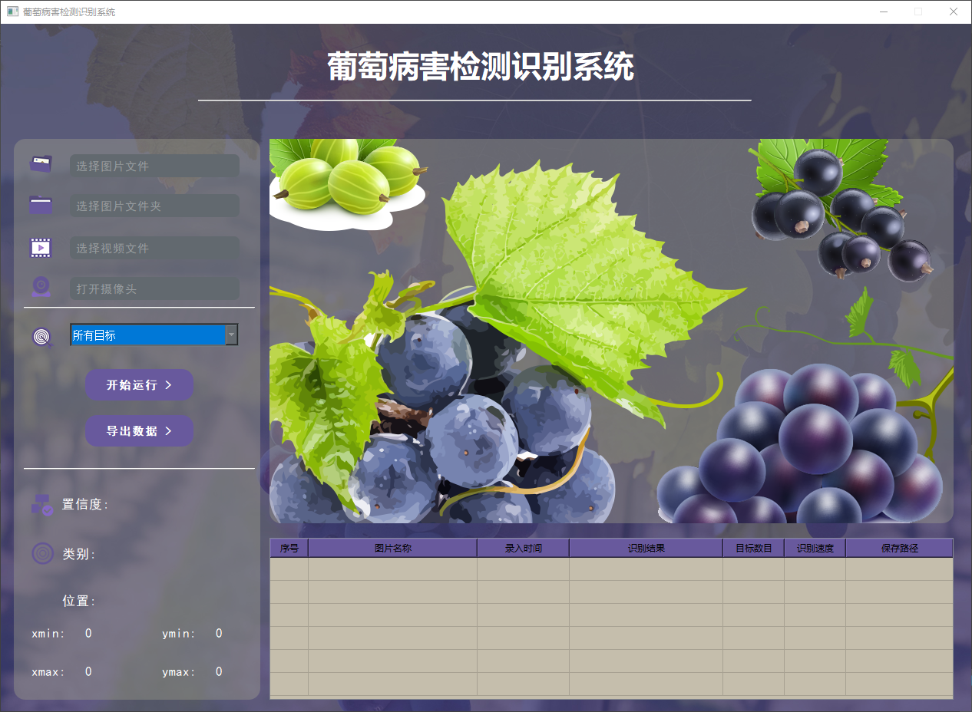972x712 pixels.
Task: Click the 录入时间 column header
Action: [524, 548]
